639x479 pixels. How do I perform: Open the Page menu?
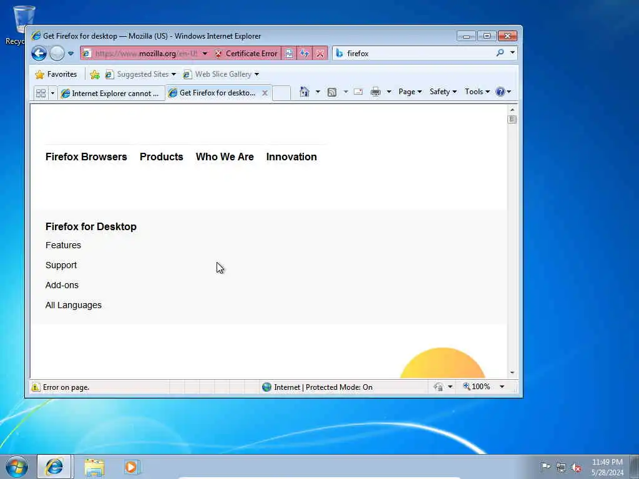click(x=410, y=92)
